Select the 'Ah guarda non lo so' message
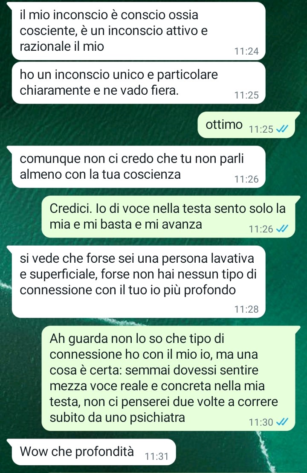This screenshot has height=473, width=307. [x=171, y=378]
